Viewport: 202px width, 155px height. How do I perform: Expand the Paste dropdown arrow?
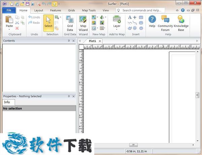coord(9,30)
